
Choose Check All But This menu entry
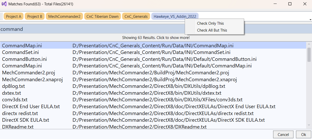pos(212,30)
